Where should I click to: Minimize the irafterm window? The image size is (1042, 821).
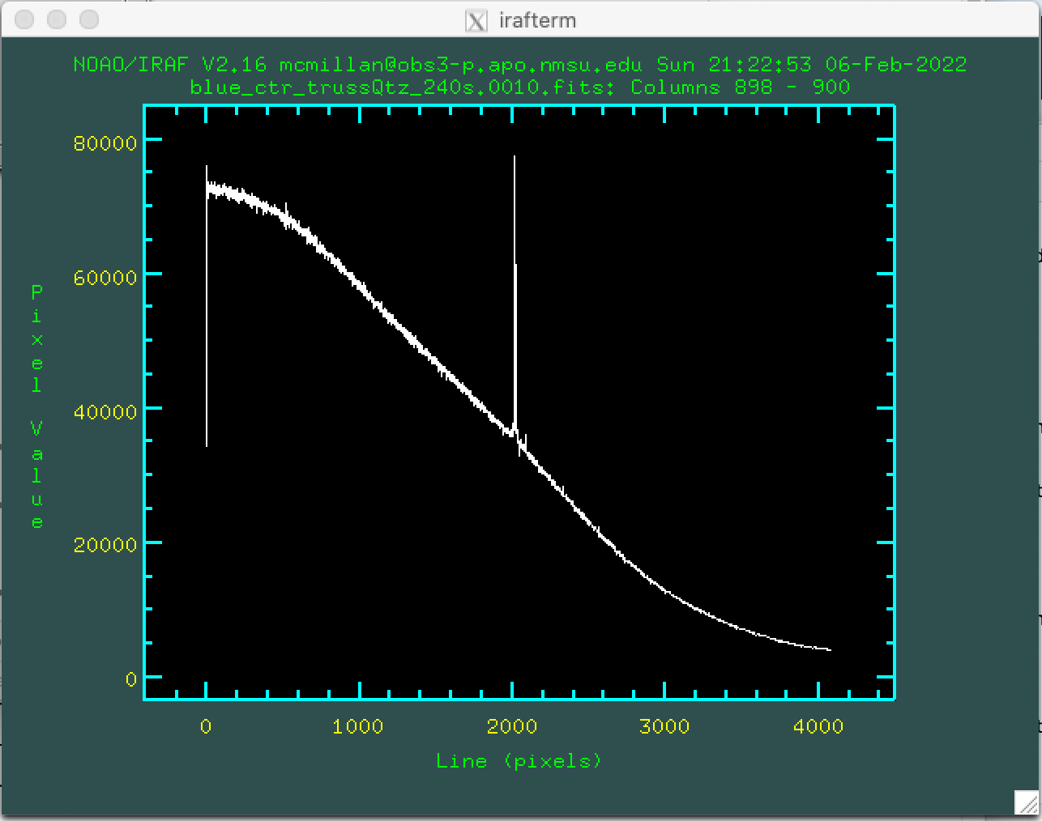coord(57,19)
